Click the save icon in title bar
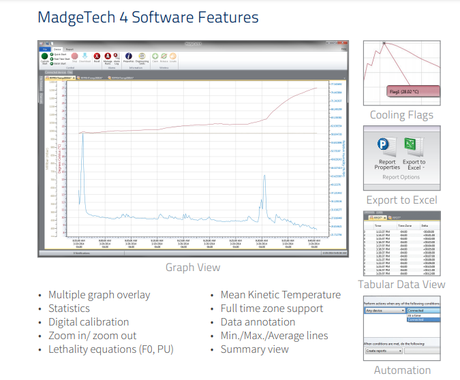The image size is (460, 380). click(x=46, y=44)
